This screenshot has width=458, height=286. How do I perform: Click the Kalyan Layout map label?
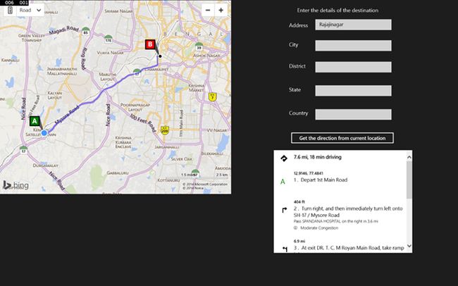coord(55,95)
